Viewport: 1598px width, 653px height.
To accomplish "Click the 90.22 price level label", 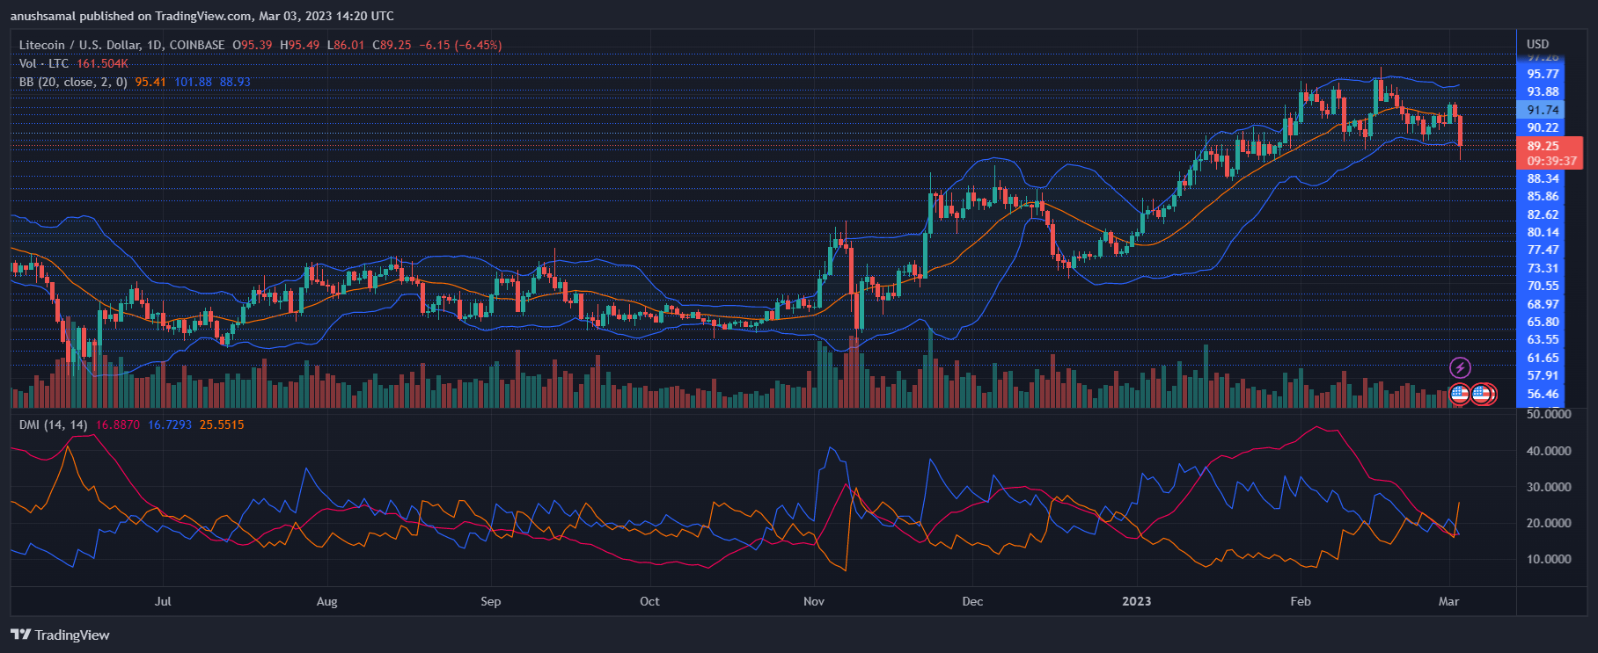I will [x=1543, y=127].
